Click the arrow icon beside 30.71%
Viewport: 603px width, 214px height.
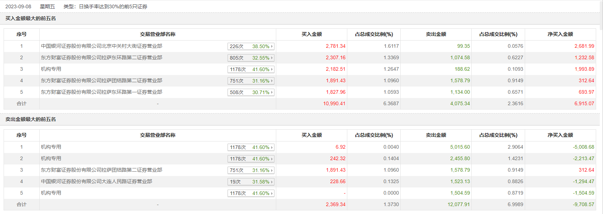click(x=272, y=92)
